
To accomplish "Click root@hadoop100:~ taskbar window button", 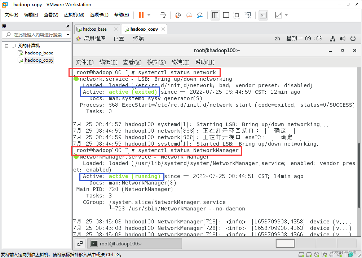I will point(134,243).
